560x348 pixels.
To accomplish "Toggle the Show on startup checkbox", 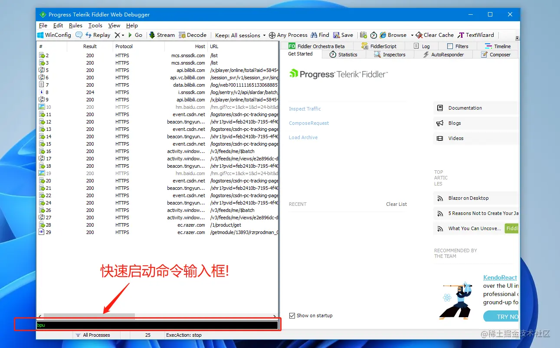I will coord(292,315).
